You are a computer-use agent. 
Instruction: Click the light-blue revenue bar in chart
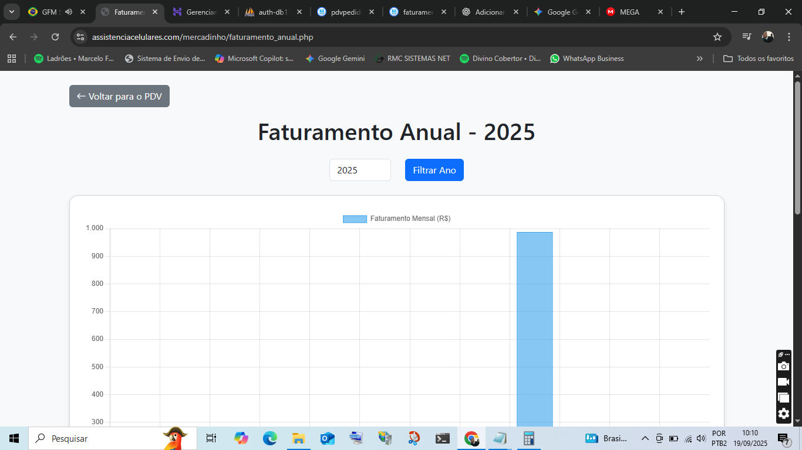534,328
